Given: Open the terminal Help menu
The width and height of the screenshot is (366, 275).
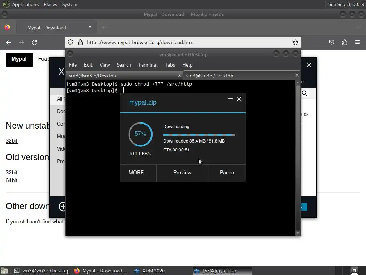Looking at the screenshot, I should (x=187, y=65).
